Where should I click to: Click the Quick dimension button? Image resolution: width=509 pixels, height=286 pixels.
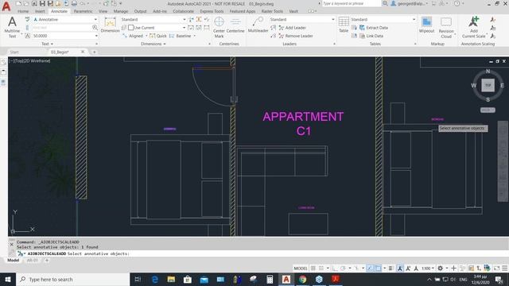[158, 36]
